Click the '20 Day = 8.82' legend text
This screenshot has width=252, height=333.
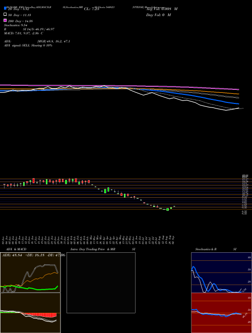(18, 9)
